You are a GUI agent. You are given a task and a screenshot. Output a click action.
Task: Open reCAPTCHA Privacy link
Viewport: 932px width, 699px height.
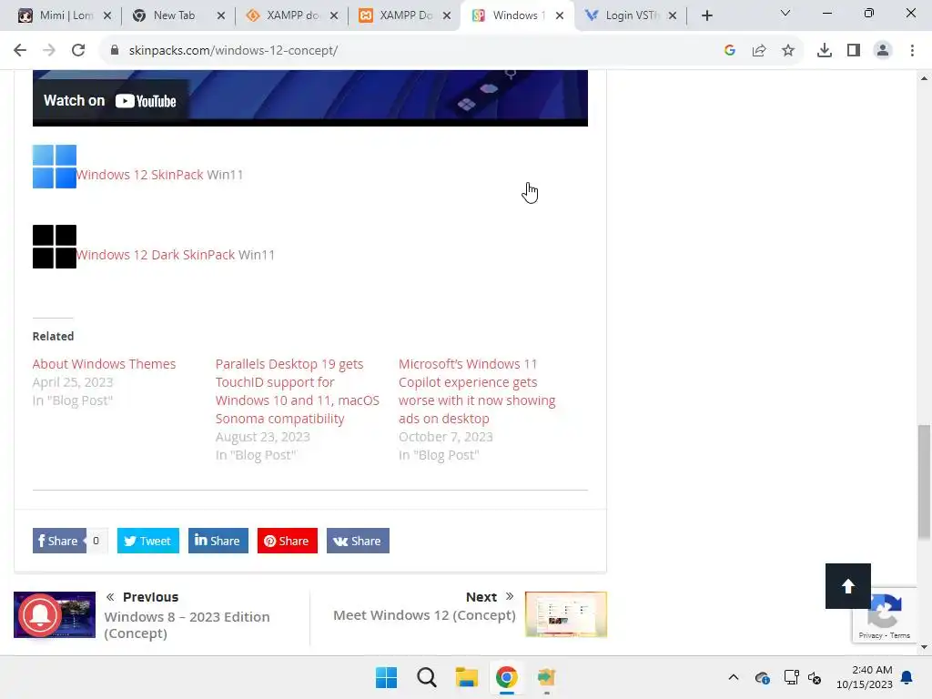pos(870,635)
